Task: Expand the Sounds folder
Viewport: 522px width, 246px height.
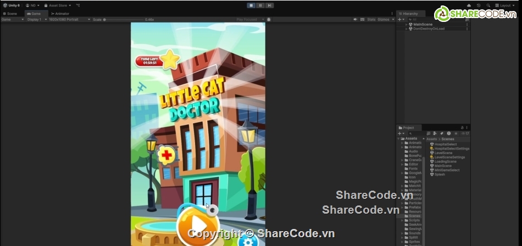Action: (402, 233)
